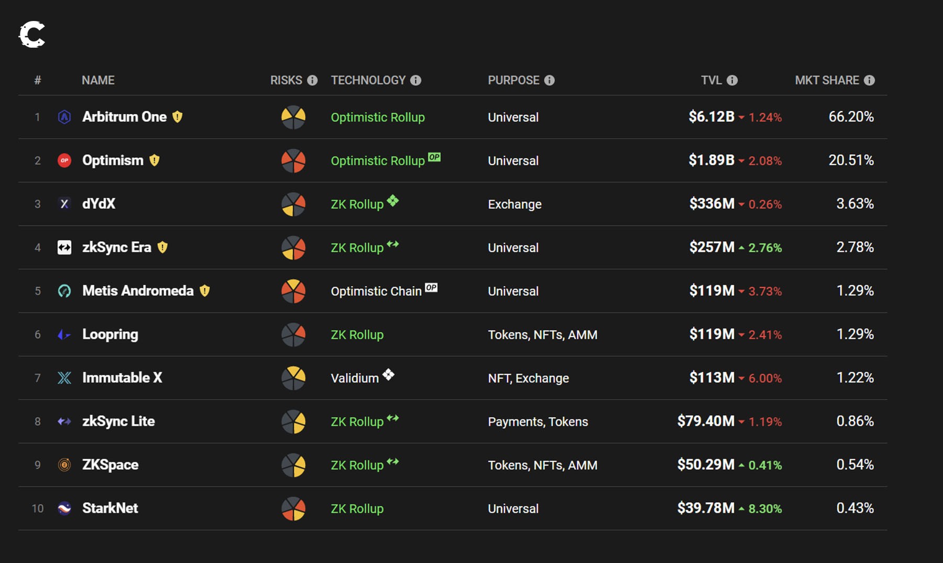Click the info icon next to TECHNOLOGY

(x=415, y=80)
